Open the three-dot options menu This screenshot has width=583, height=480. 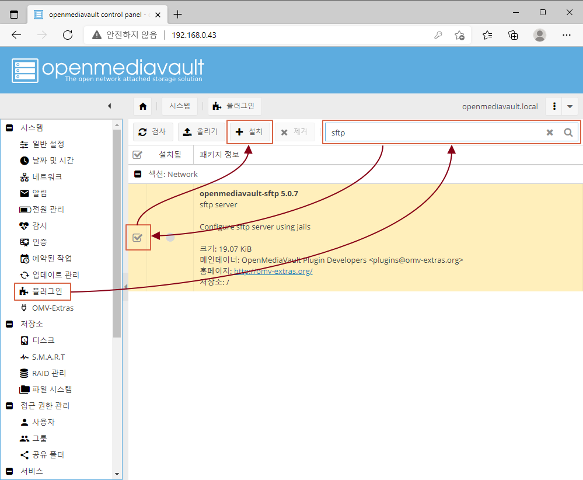(554, 106)
